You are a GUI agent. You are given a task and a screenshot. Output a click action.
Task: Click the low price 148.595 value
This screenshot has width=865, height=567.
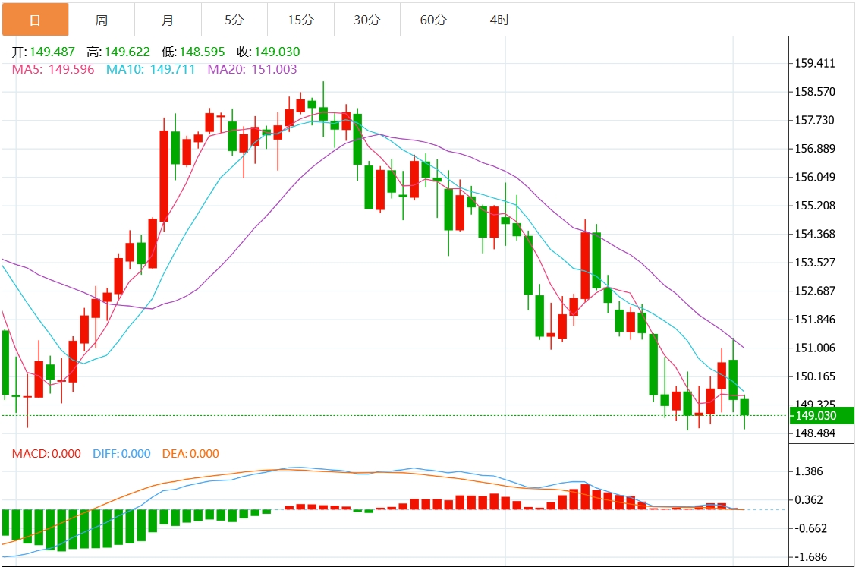pyautogui.click(x=202, y=52)
